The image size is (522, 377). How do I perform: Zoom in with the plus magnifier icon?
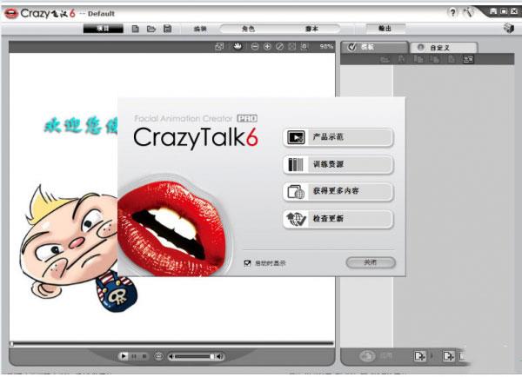(267, 47)
